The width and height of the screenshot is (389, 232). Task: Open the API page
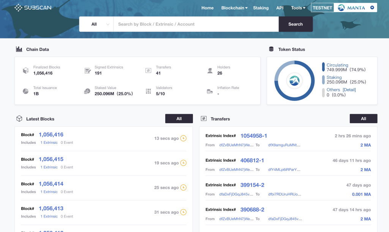point(280,8)
